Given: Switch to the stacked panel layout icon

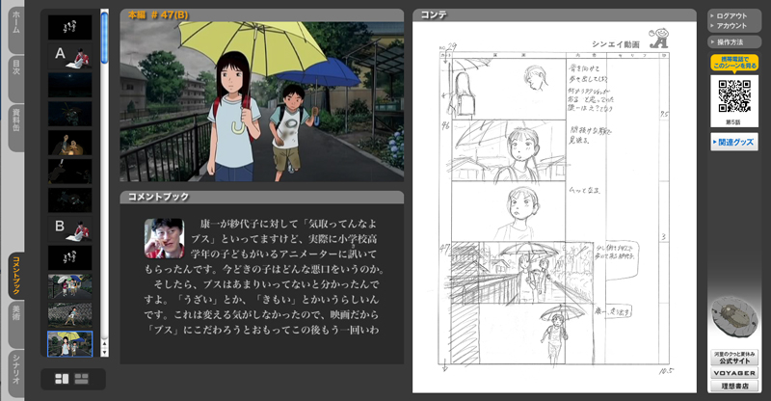Looking at the screenshot, I should [x=81, y=379].
